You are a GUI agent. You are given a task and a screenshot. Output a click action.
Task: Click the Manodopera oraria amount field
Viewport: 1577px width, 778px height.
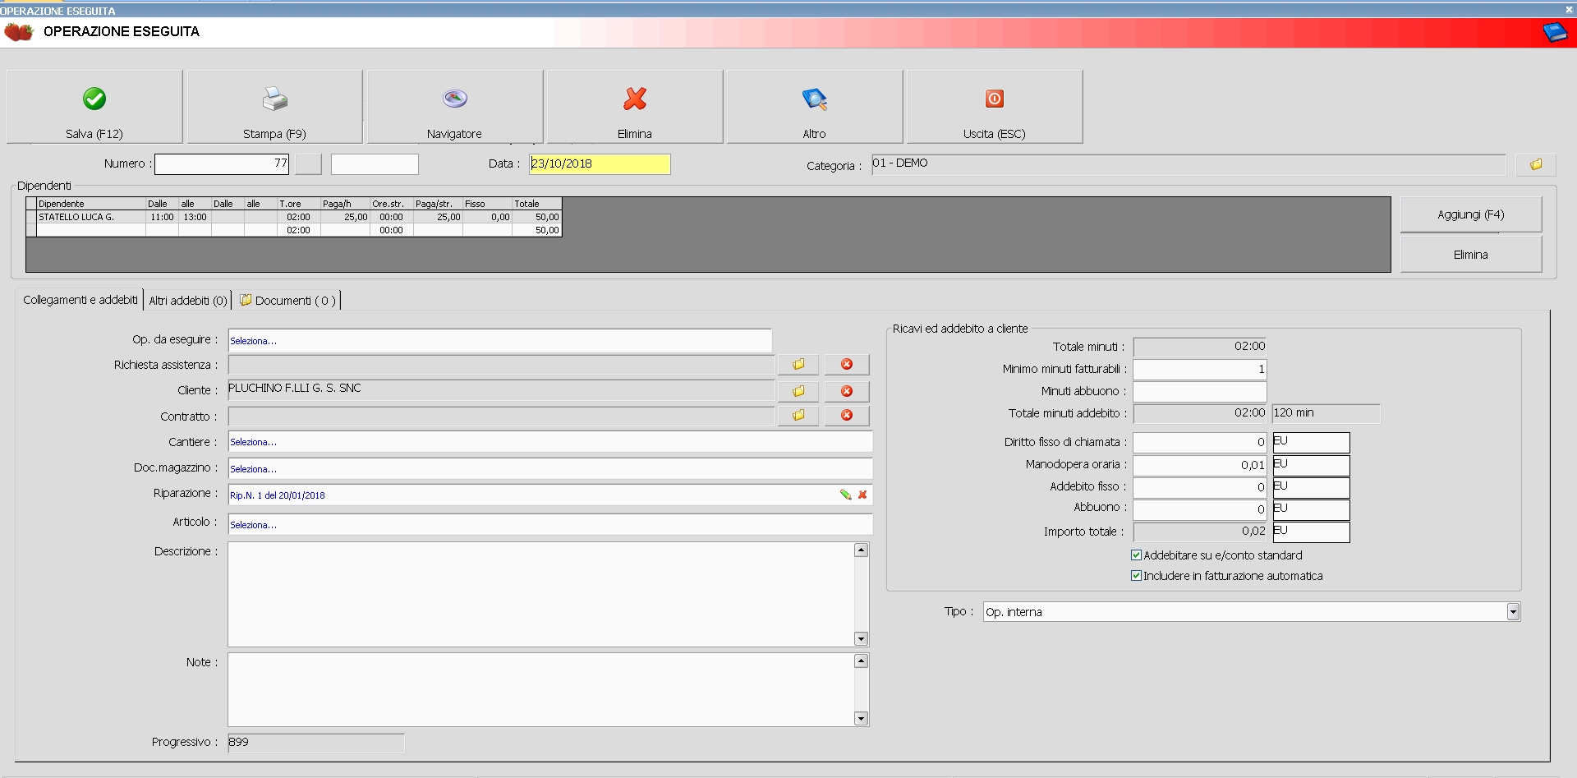point(1200,465)
